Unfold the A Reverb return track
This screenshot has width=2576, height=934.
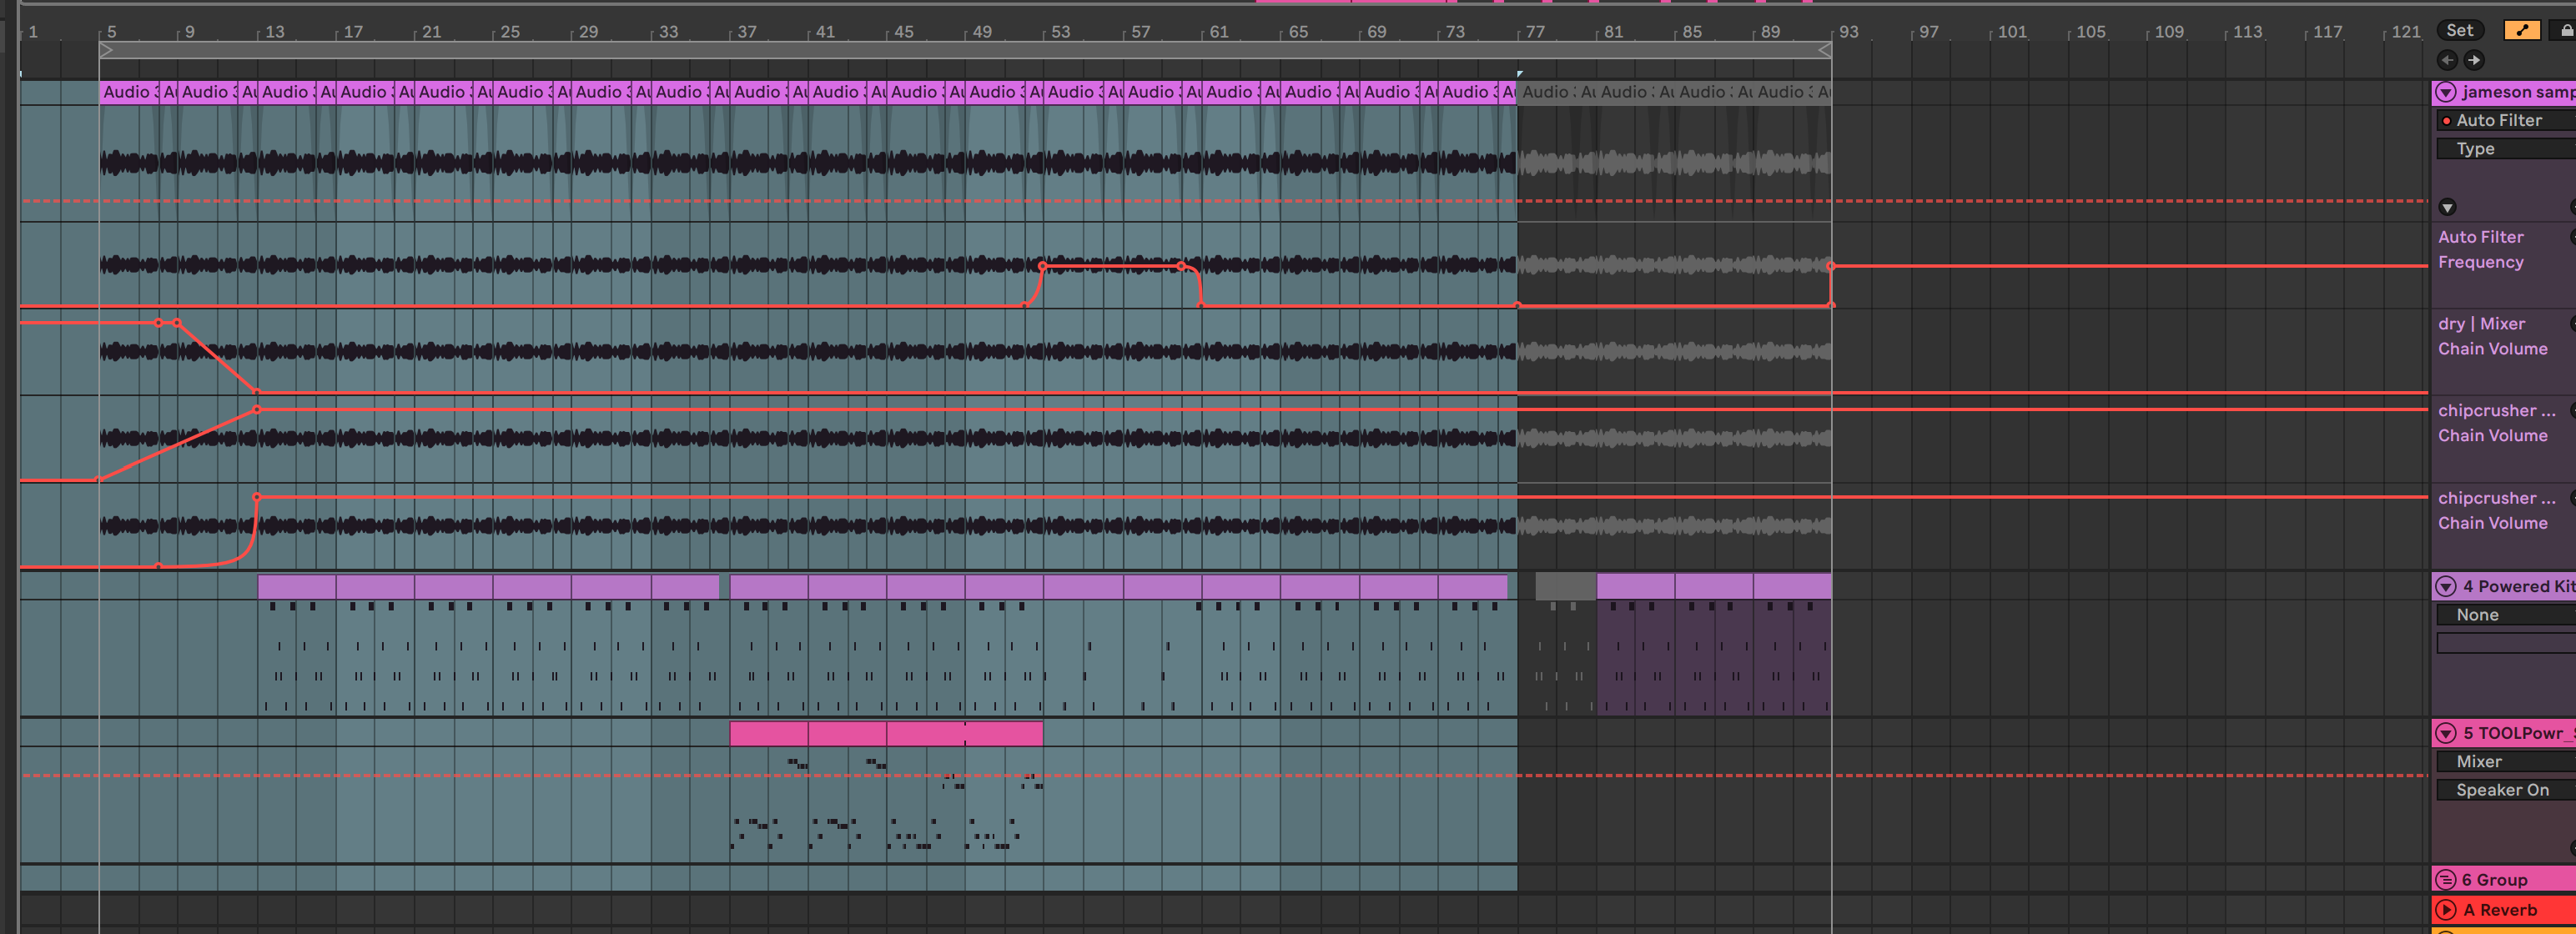(2446, 910)
